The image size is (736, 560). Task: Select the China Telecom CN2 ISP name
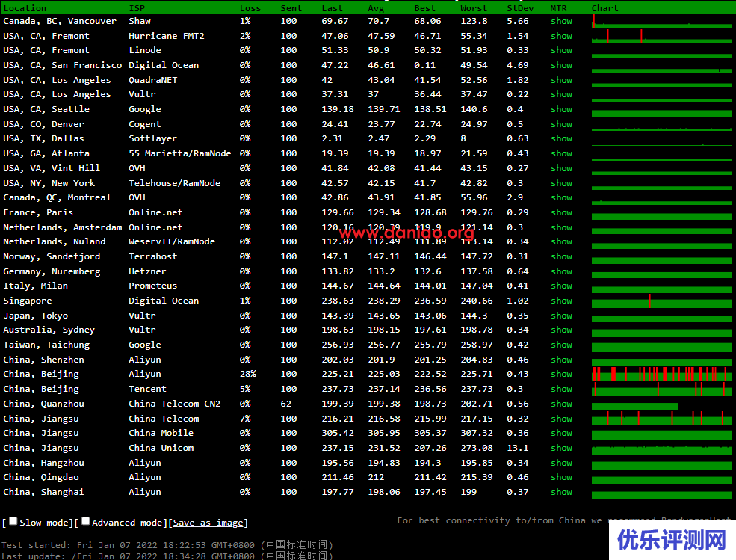[x=175, y=404]
